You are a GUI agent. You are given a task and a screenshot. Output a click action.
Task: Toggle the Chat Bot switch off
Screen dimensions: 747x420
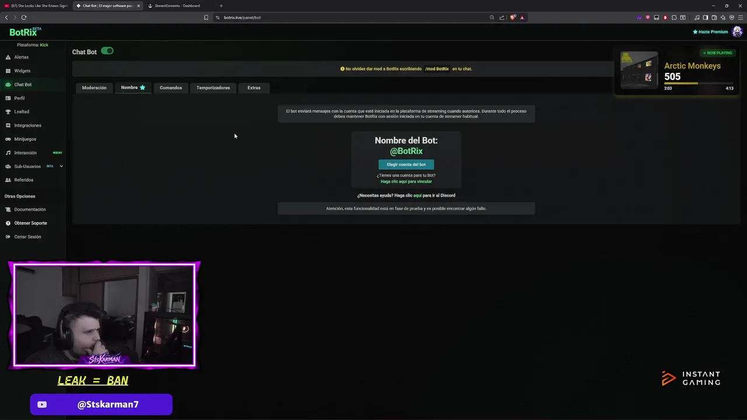[x=107, y=51]
